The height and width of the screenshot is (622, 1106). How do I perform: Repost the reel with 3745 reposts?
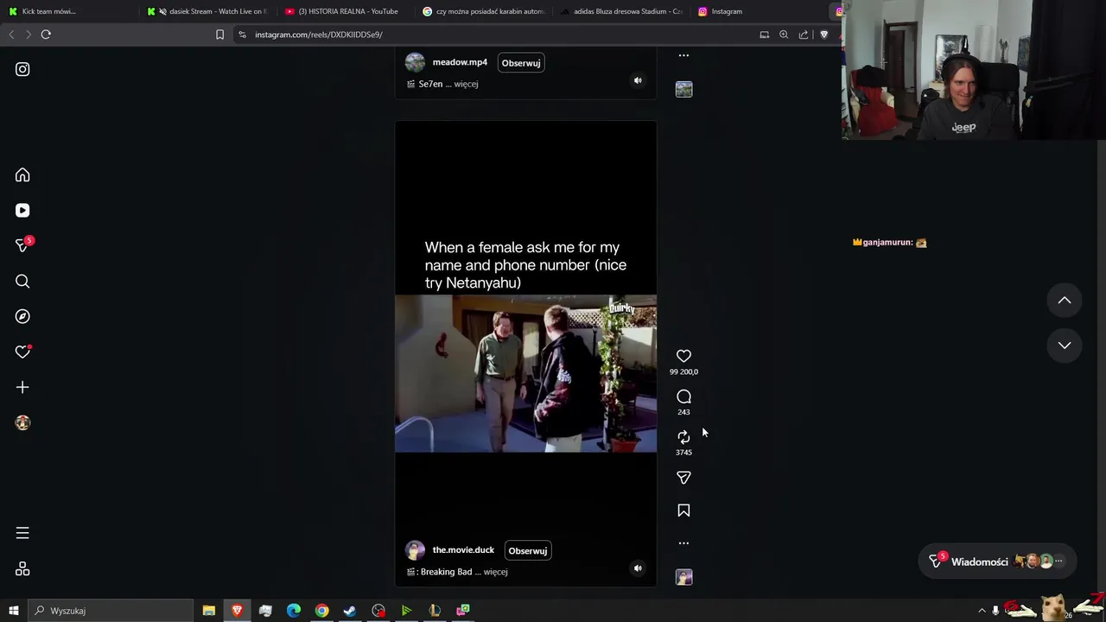(x=683, y=437)
